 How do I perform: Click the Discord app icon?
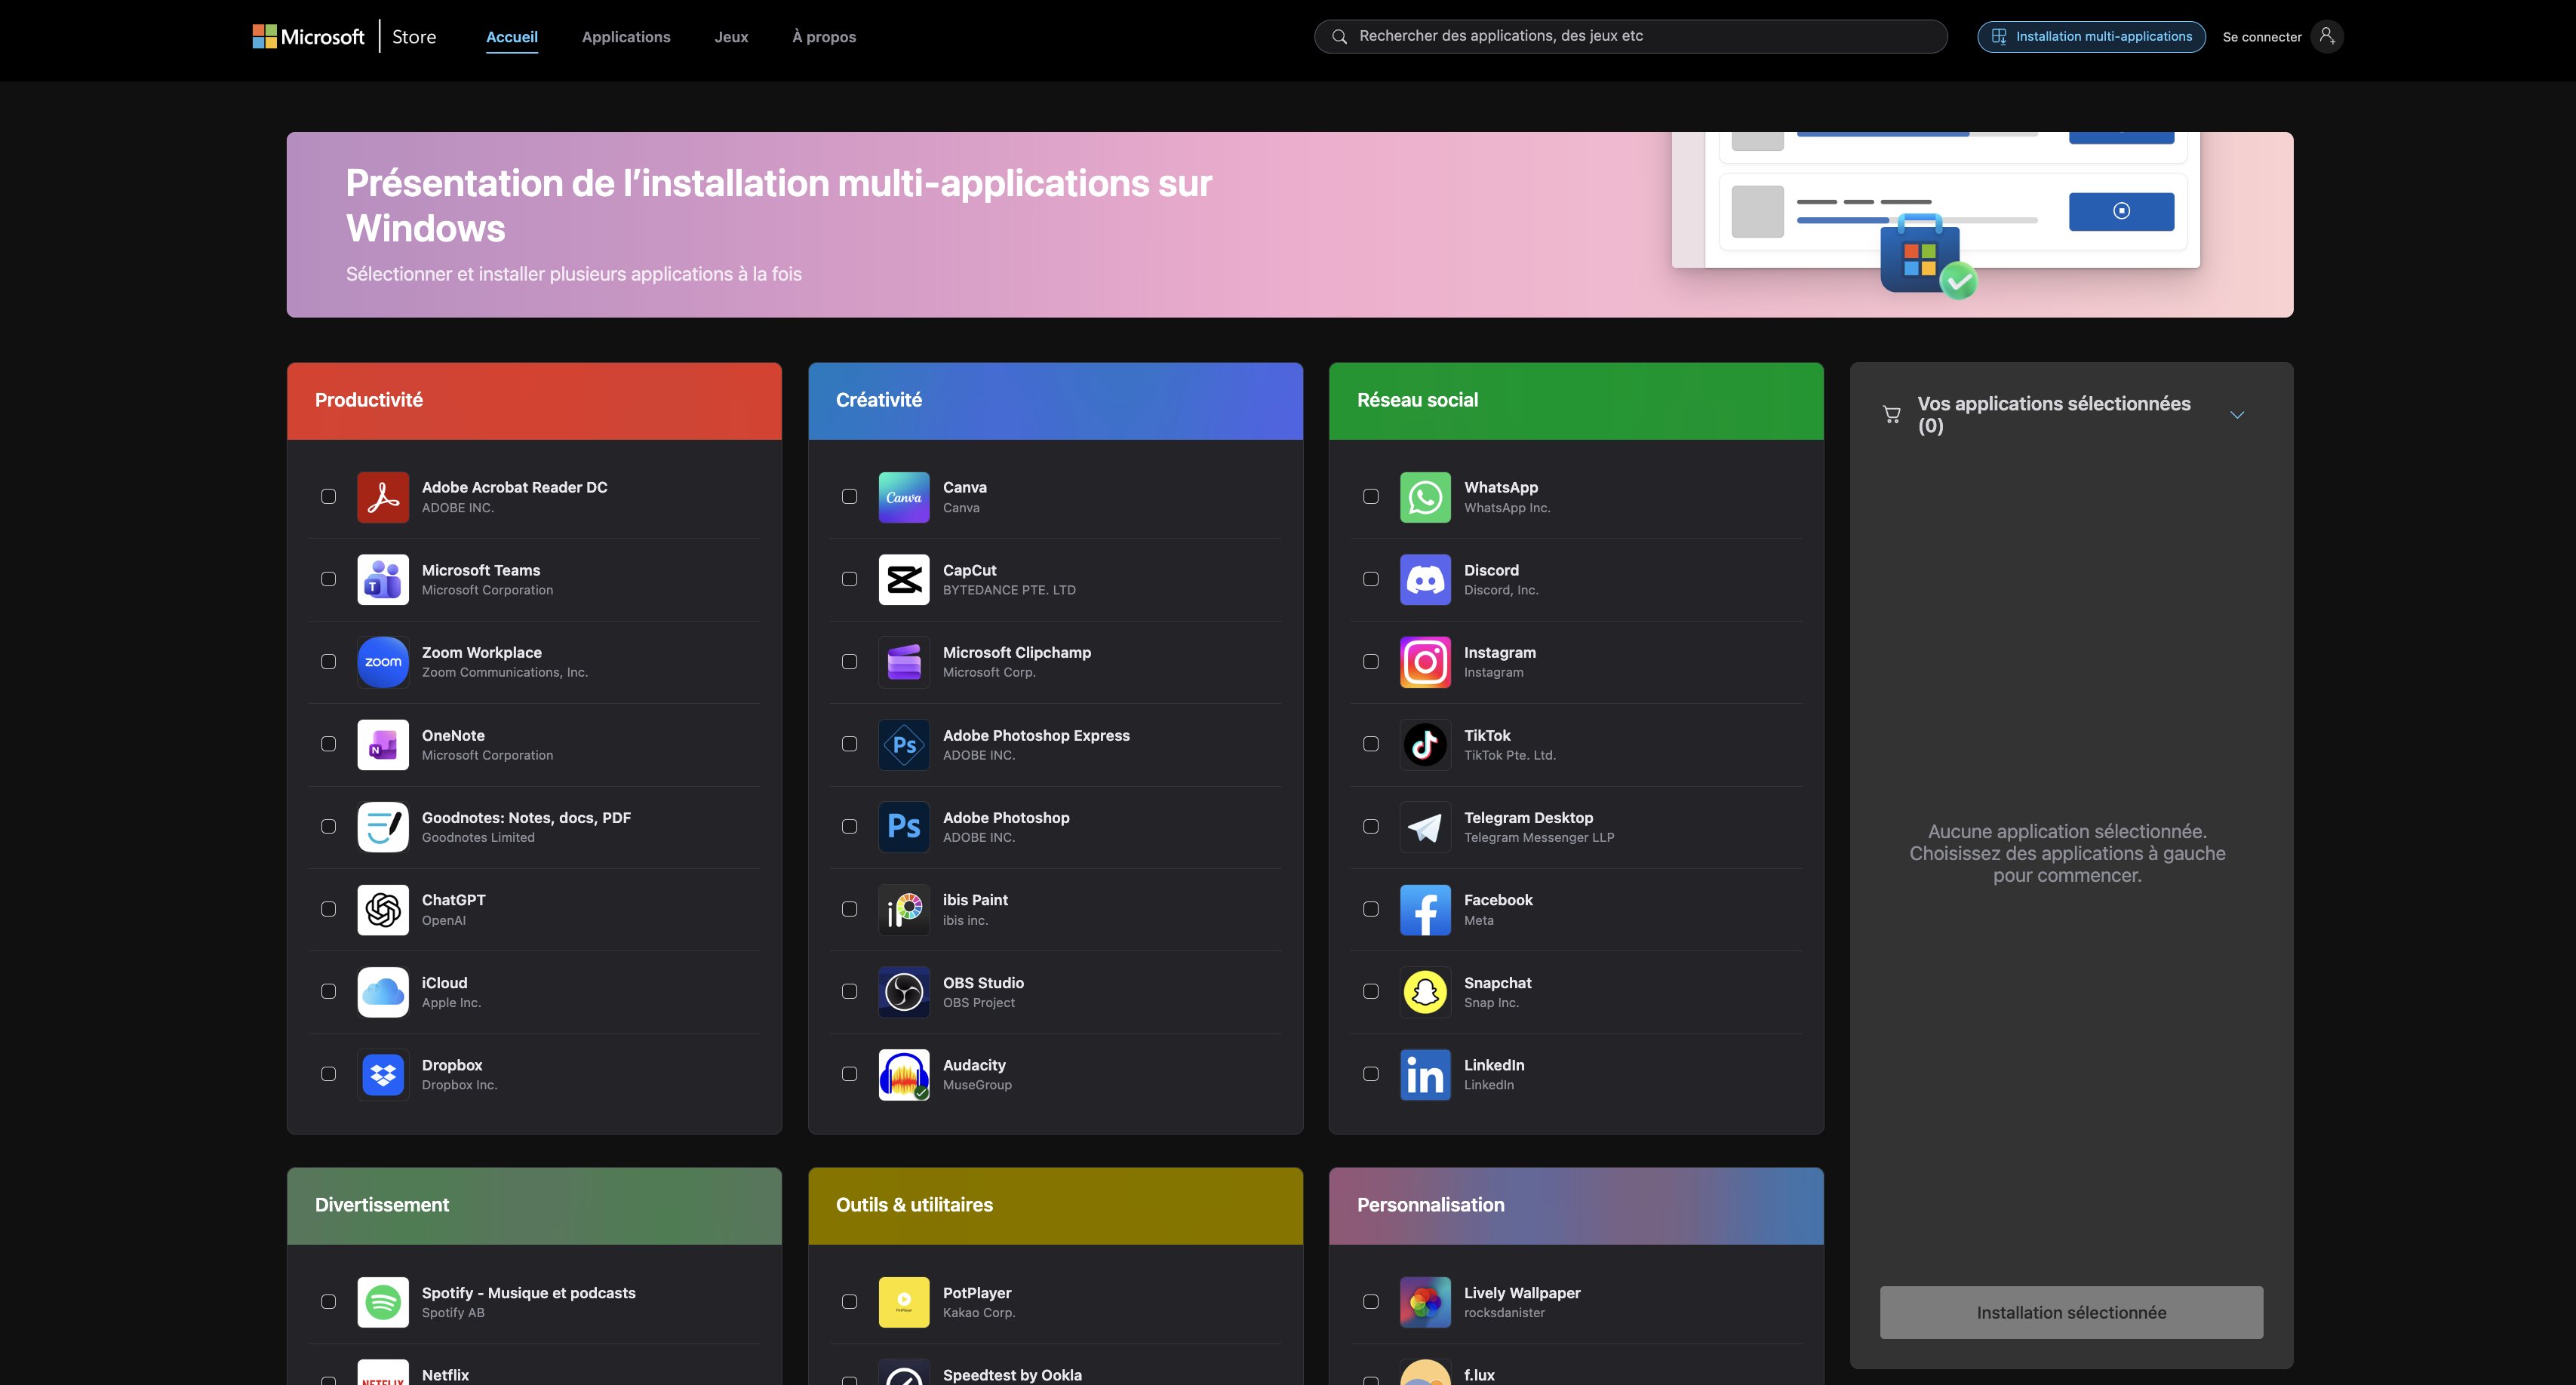[1425, 580]
